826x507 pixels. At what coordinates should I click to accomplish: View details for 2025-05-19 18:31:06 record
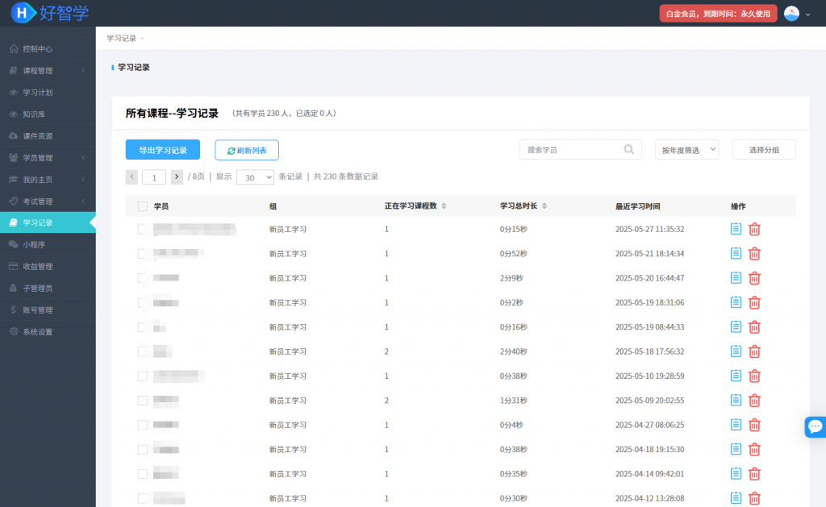click(x=736, y=302)
